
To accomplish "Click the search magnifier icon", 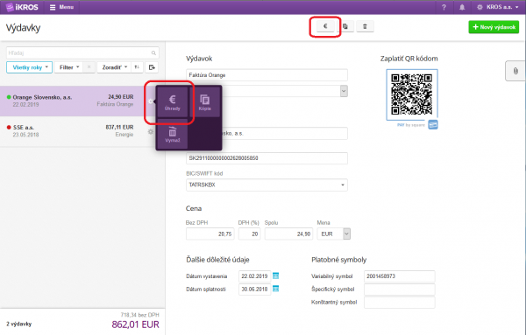I will point(153,52).
